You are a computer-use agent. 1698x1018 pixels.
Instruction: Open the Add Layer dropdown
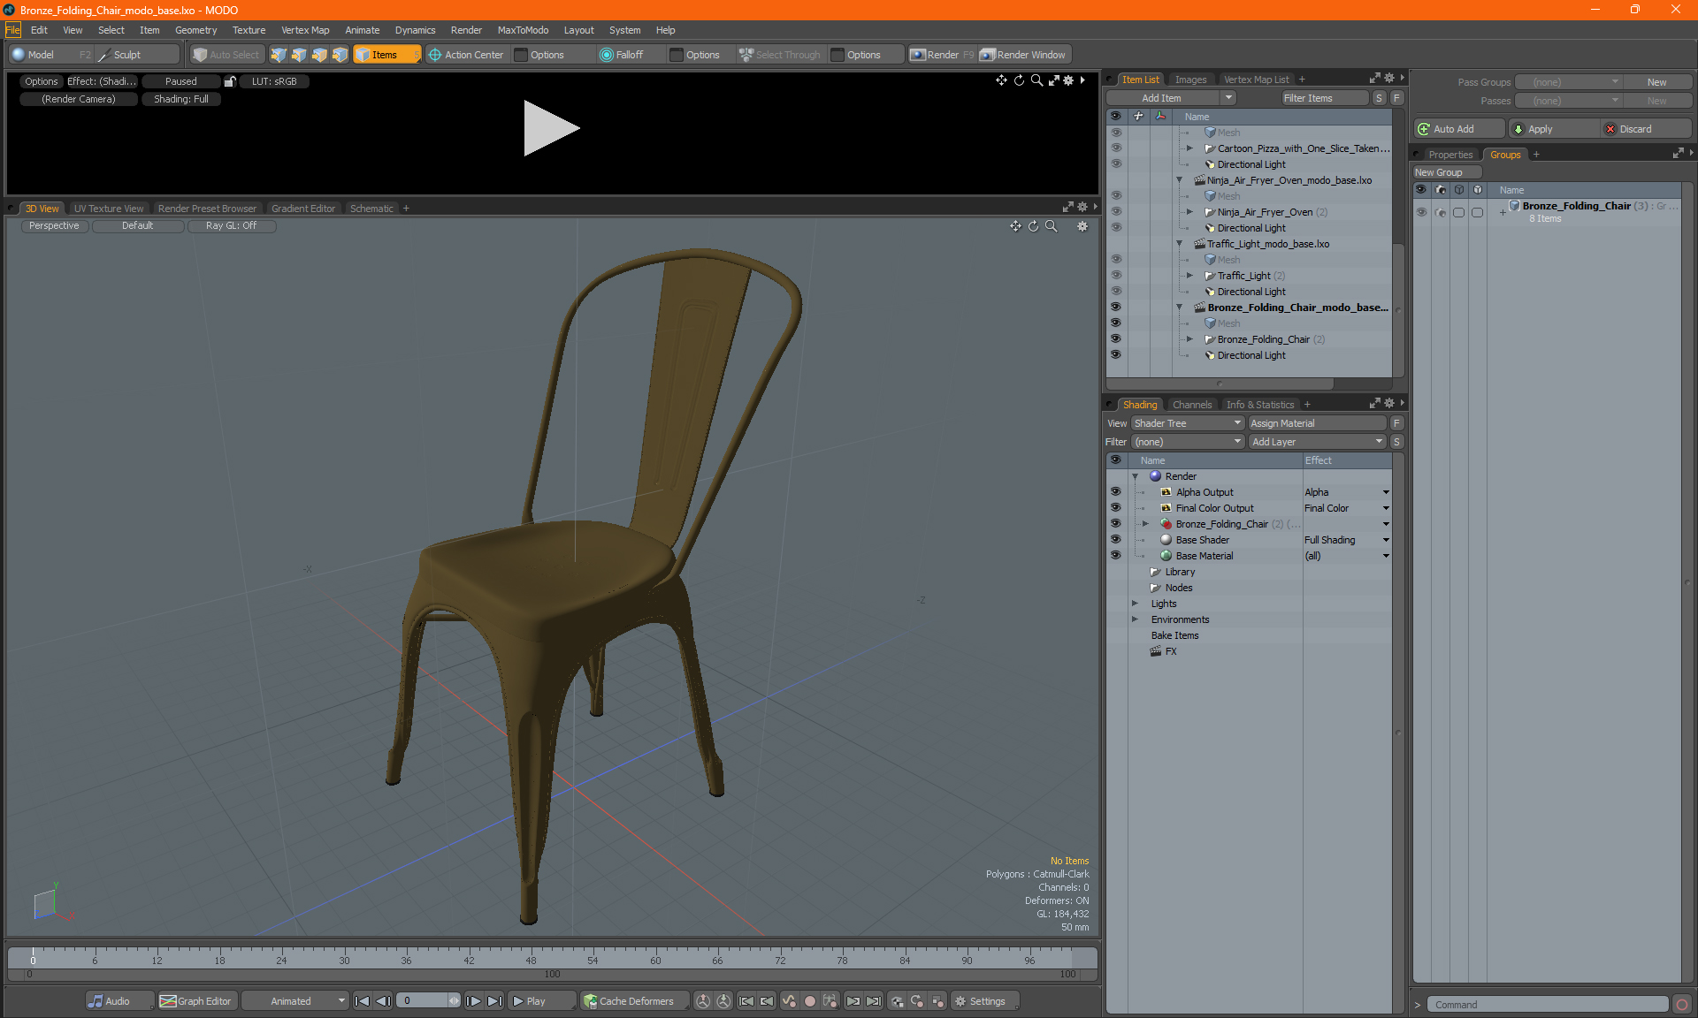coord(1317,442)
